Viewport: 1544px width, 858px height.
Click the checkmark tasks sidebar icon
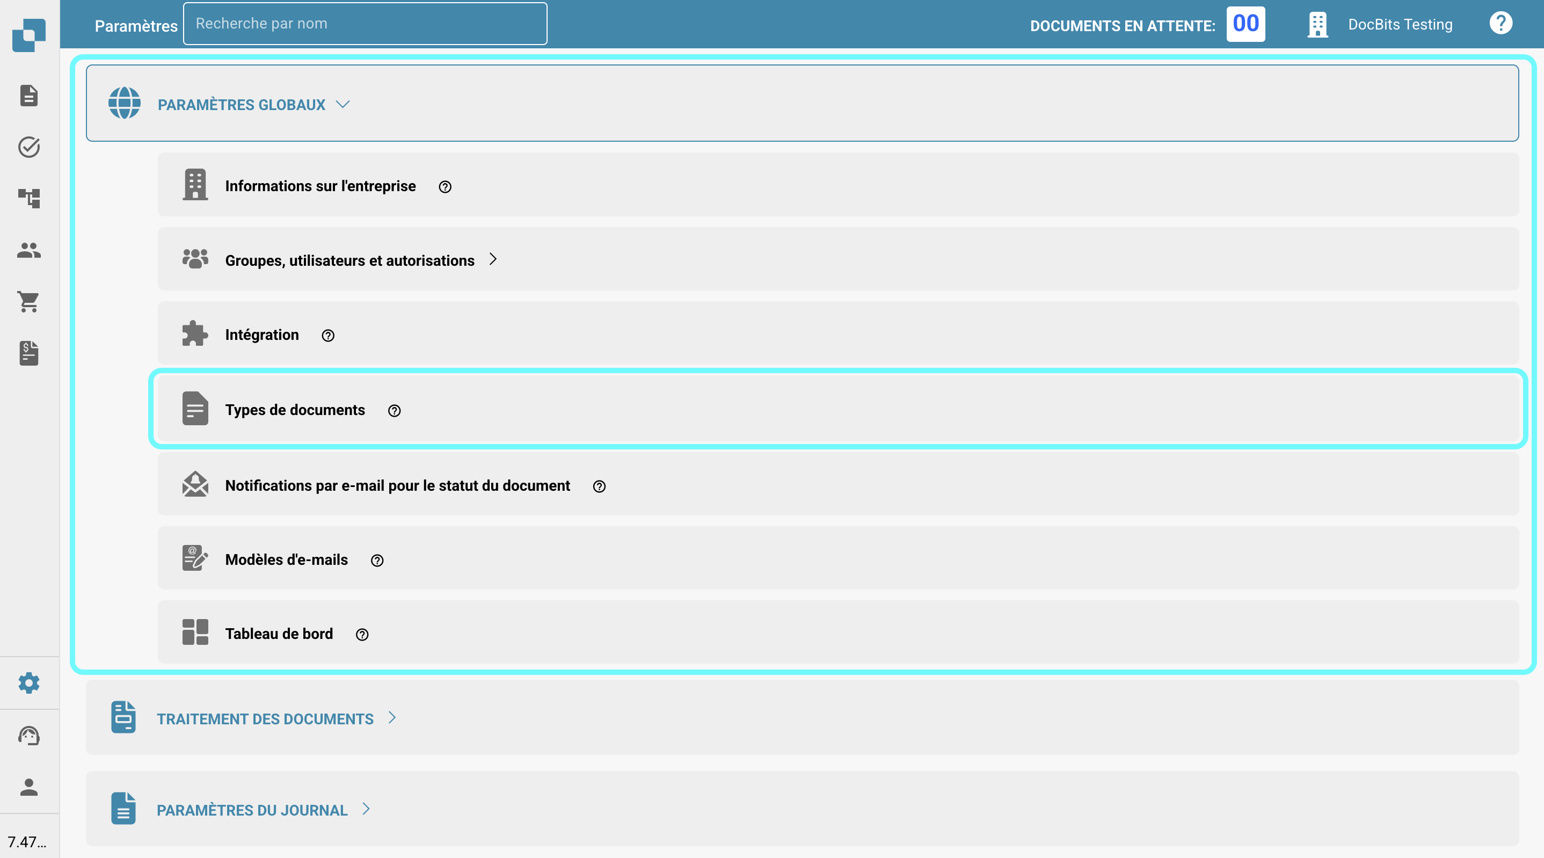[x=29, y=147]
